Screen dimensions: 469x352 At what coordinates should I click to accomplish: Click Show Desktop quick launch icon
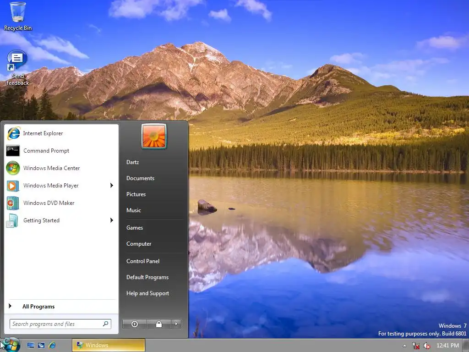[x=31, y=346]
